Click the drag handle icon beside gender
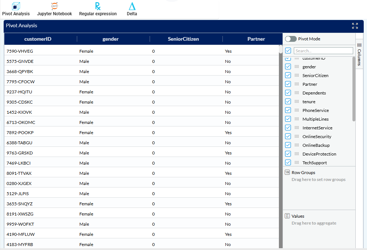 click(x=297, y=67)
